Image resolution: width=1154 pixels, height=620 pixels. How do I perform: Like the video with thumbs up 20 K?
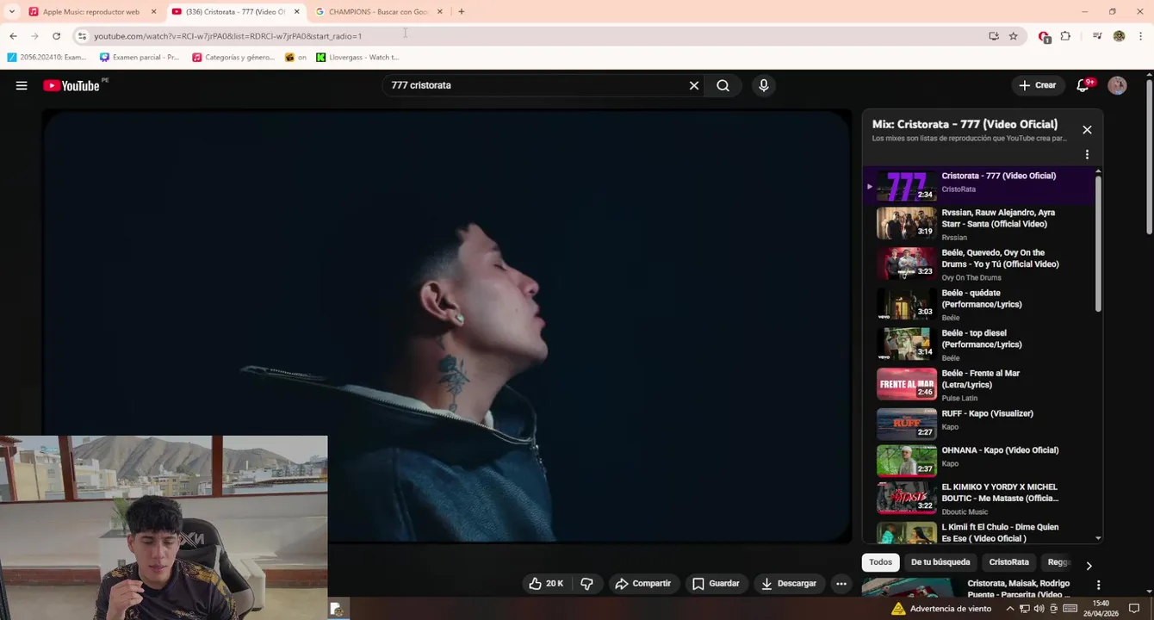[547, 583]
